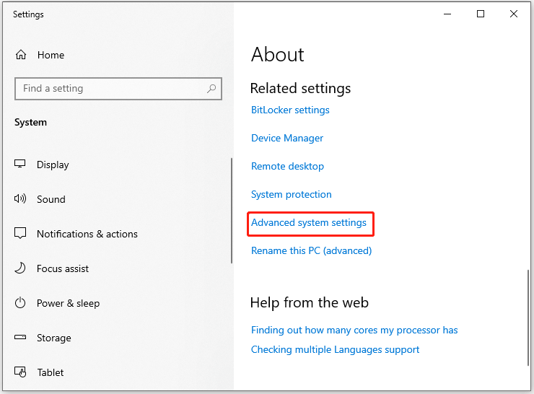
Task: Click the Power & sleep icon
Action: [20, 303]
